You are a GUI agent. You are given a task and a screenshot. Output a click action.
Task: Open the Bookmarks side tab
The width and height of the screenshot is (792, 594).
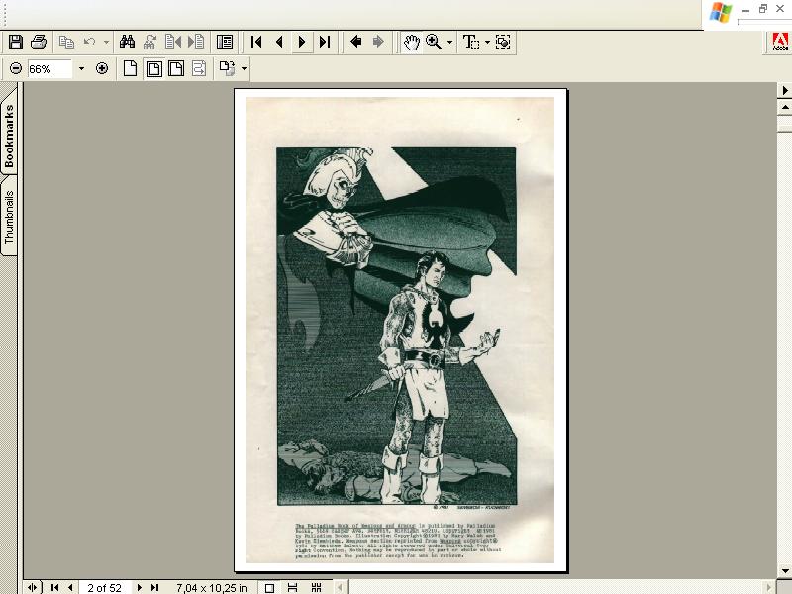point(9,137)
